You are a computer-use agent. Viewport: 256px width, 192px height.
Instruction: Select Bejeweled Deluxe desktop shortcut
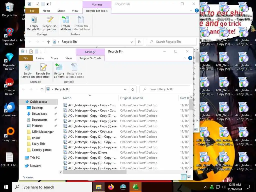[x=9, y=62]
